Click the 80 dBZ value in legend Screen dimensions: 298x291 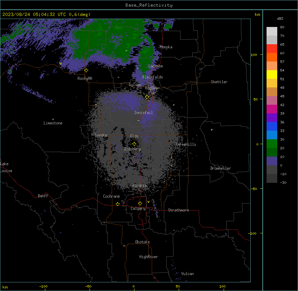[x=282, y=27]
